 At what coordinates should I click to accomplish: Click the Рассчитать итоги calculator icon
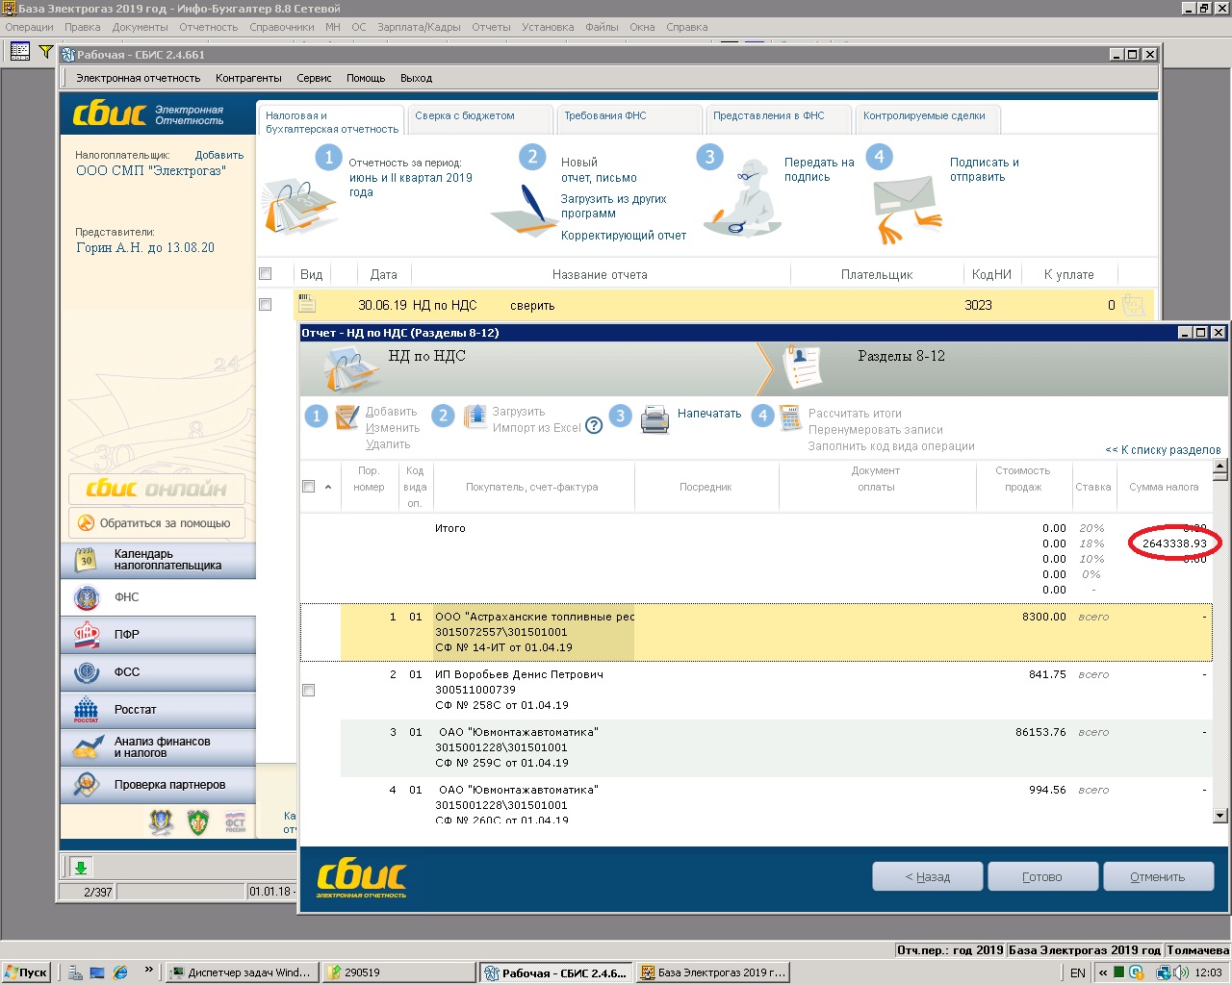(x=790, y=417)
